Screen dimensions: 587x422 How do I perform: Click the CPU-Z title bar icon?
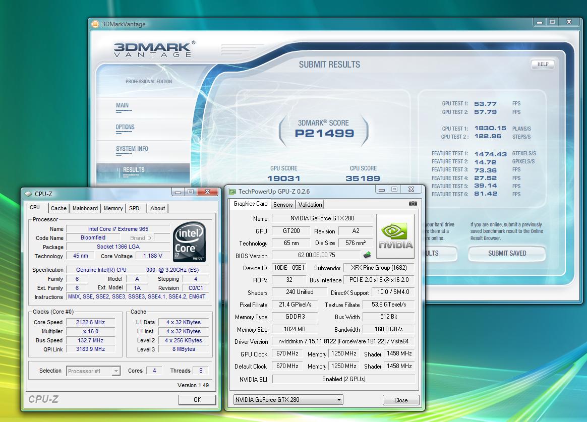28,194
